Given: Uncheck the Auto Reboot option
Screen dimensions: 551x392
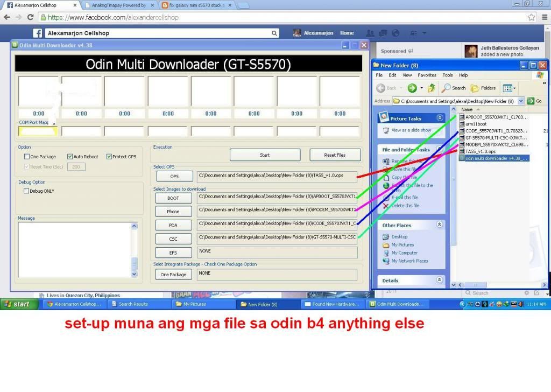Looking at the screenshot, I should (x=70, y=157).
